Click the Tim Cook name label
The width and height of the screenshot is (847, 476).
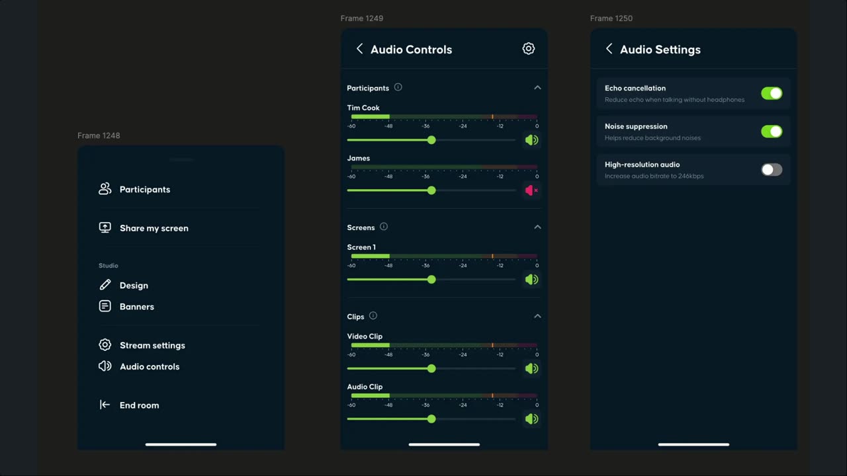point(363,108)
